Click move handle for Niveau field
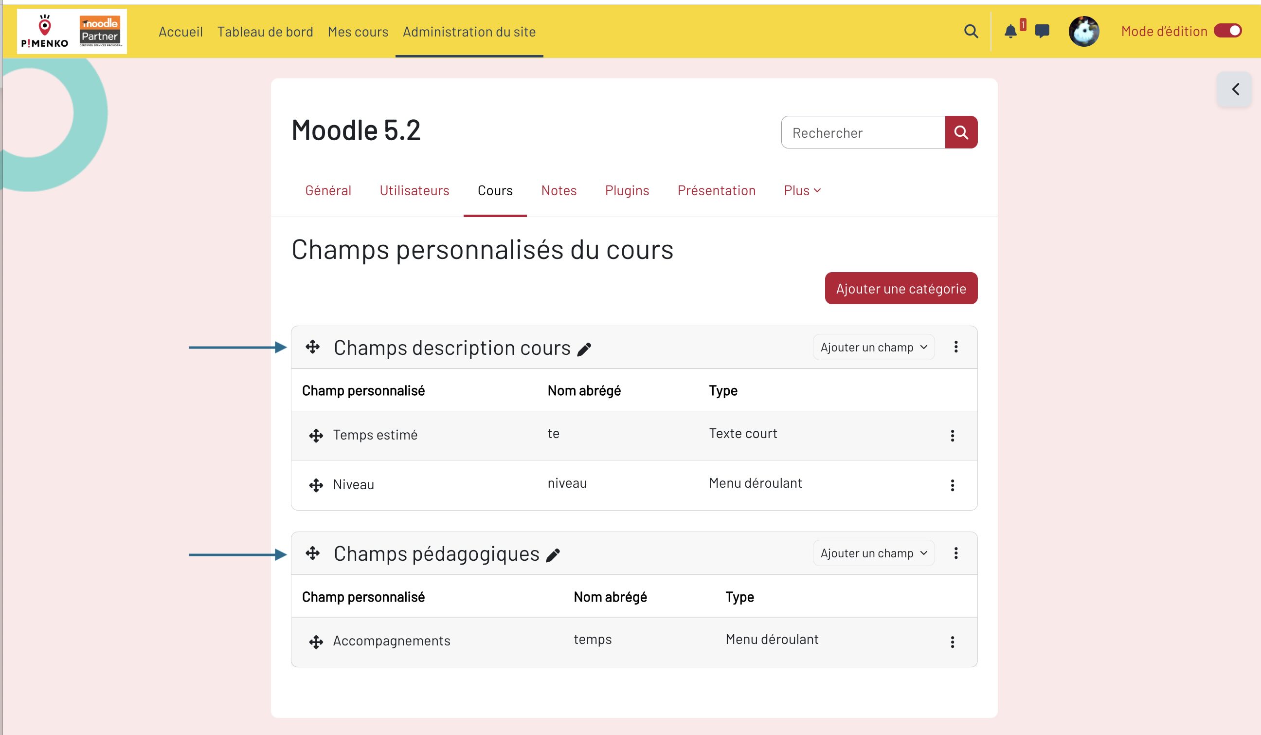 316,485
